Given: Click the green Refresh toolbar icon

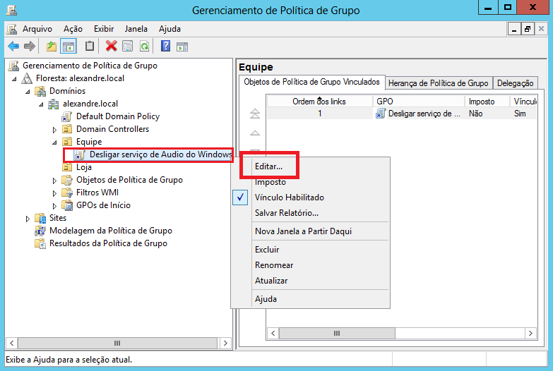Looking at the screenshot, I should point(144,46).
